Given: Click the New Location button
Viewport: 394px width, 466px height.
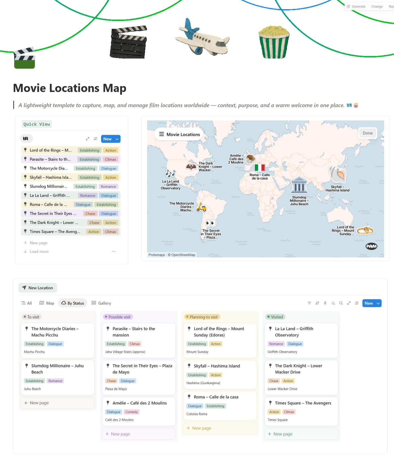Looking at the screenshot, I should coord(38,288).
